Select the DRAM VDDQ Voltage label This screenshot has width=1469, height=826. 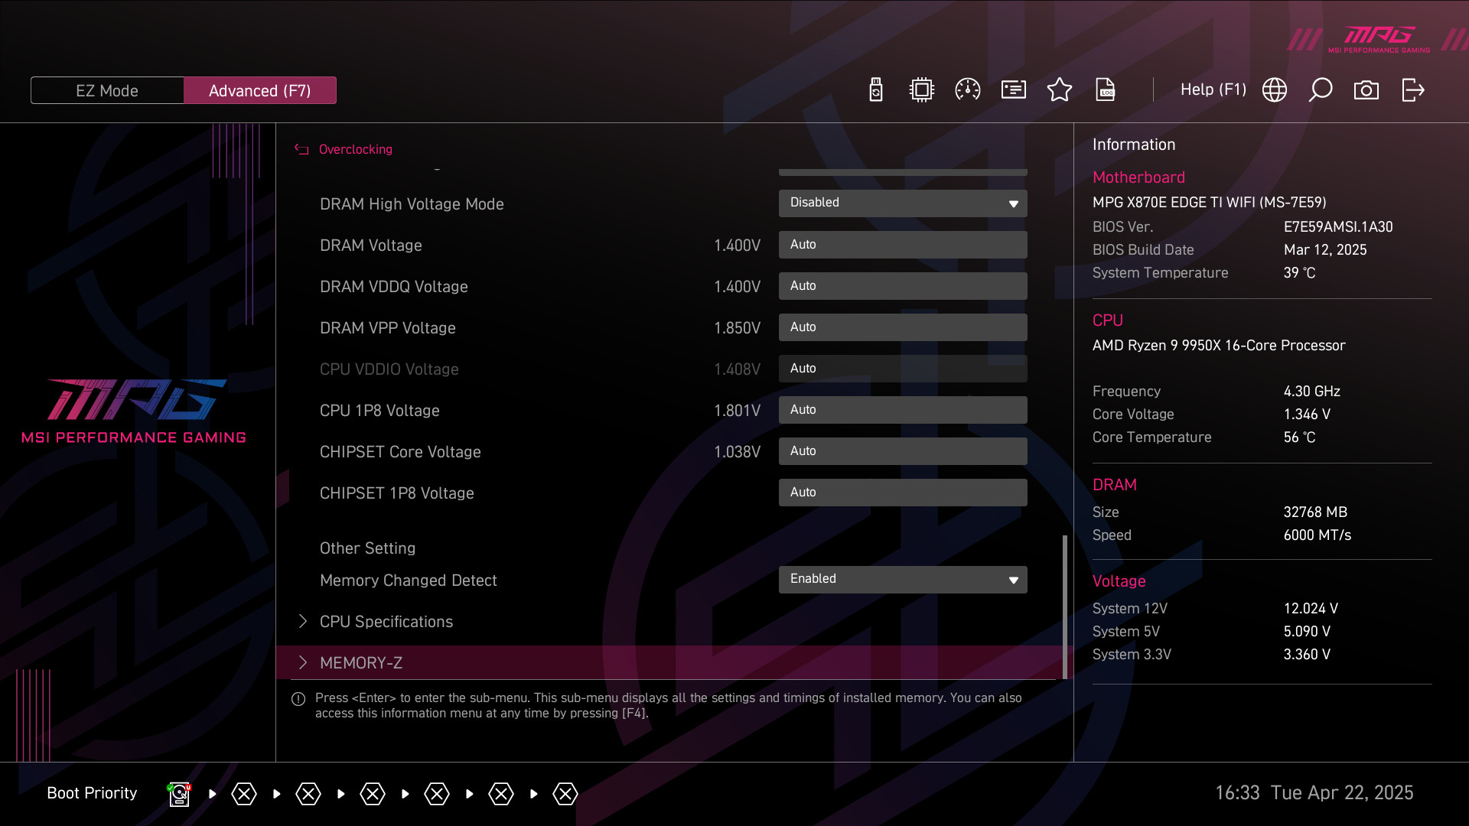[394, 287]
